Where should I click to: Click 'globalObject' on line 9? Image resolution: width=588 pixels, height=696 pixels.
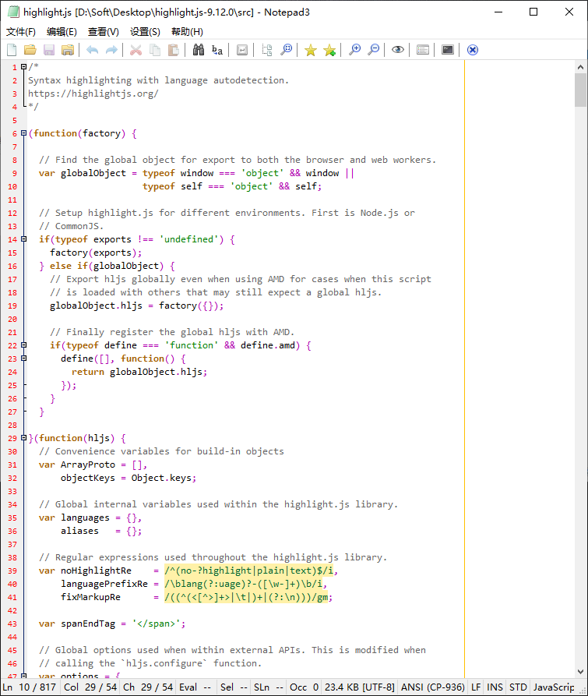93,173
